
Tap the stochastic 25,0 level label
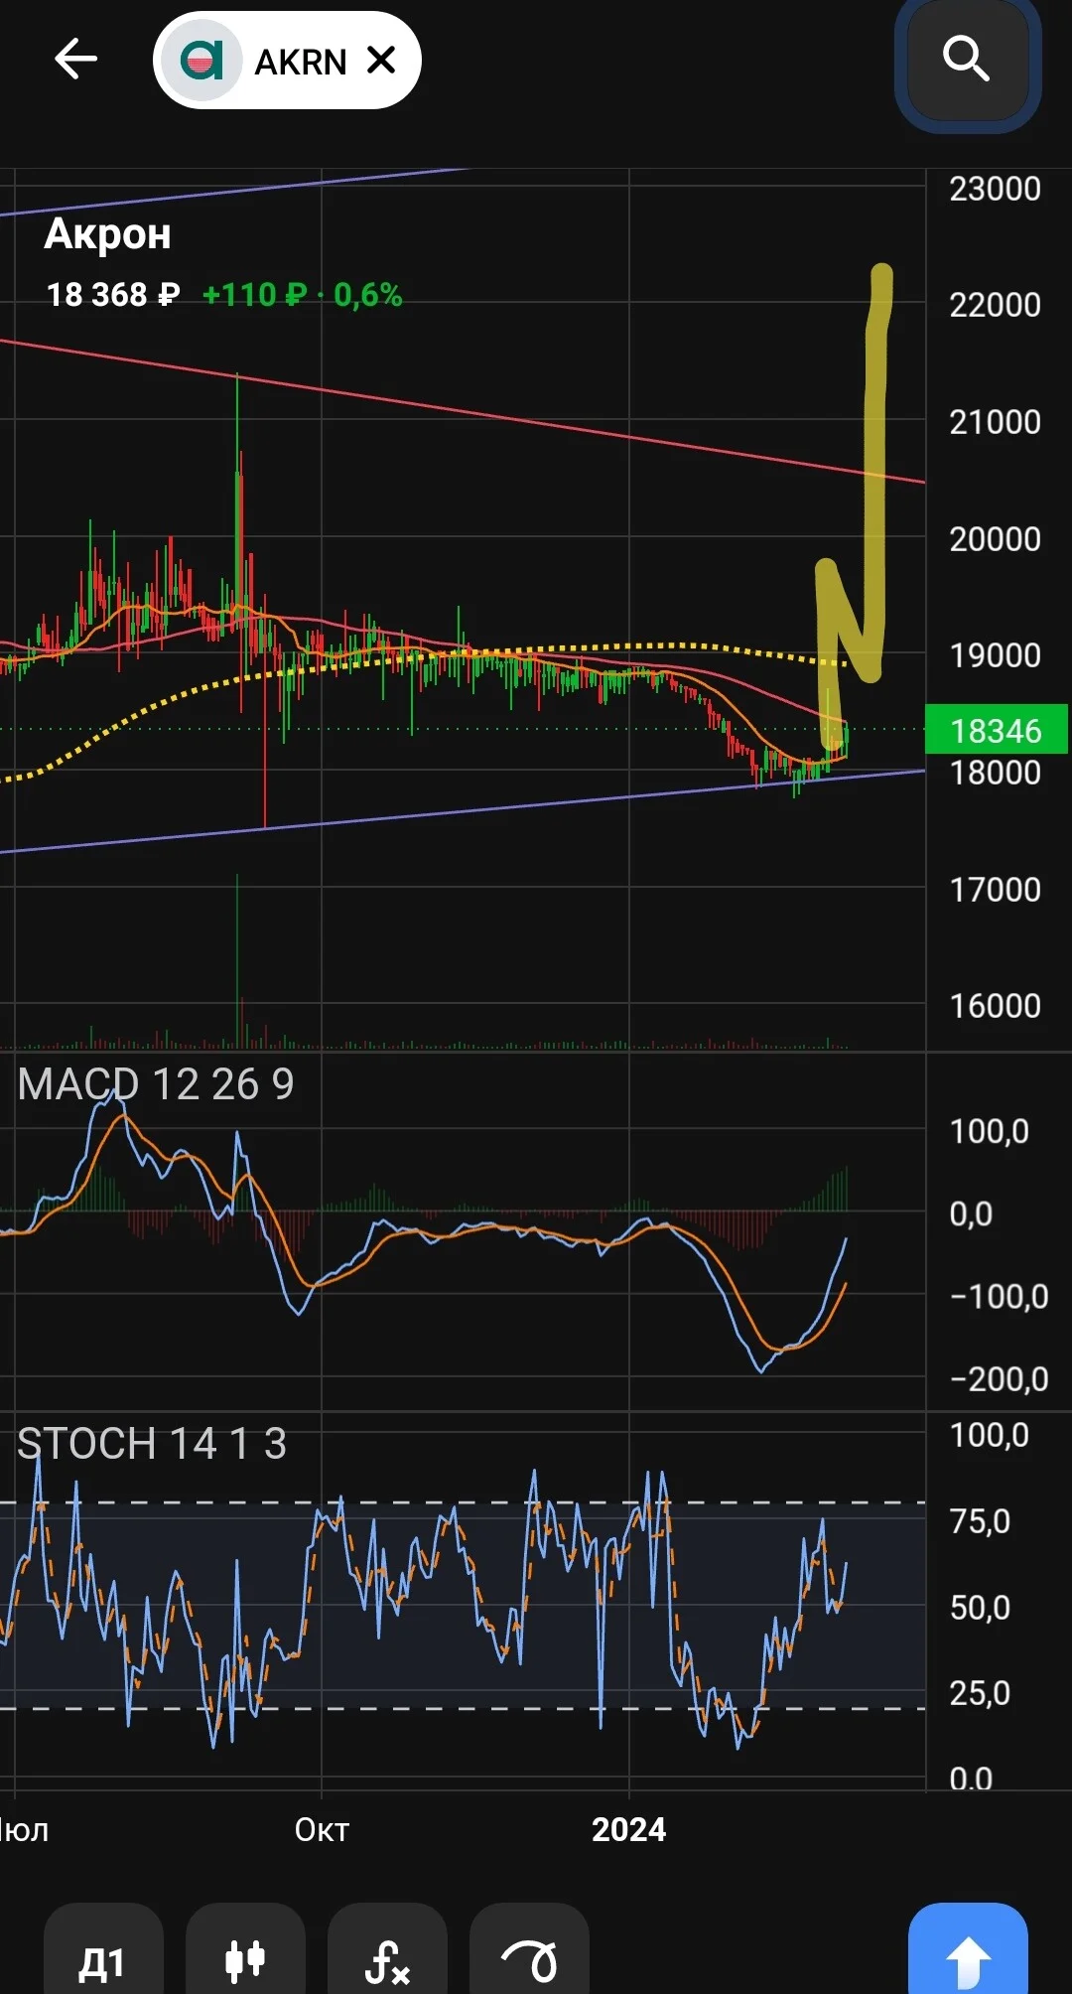(980, 1693)
